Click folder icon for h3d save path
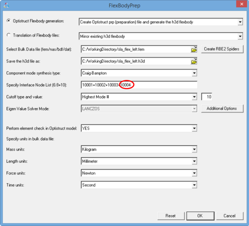The height and width of the screenshot is (226, 249). point(194,61)
